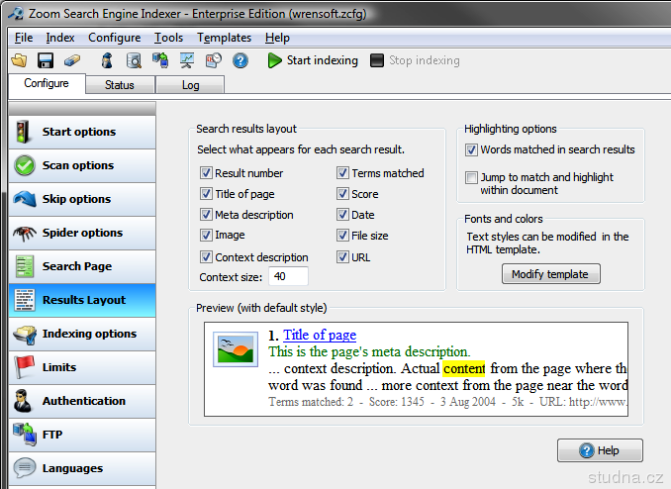Toggle the File size checkbox
This screenshot has width=671, height=489.
(x=342, y=236)
